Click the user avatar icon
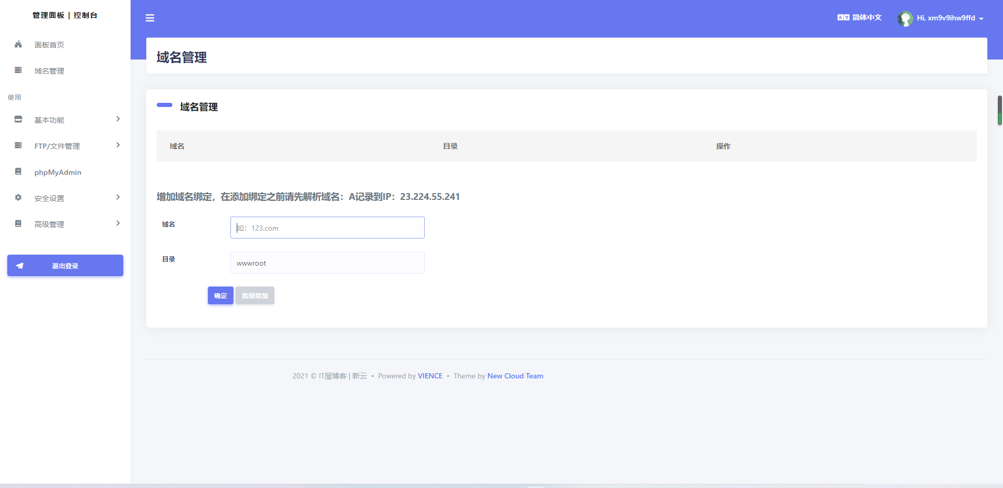The image size is (1003, 488). 905,19
